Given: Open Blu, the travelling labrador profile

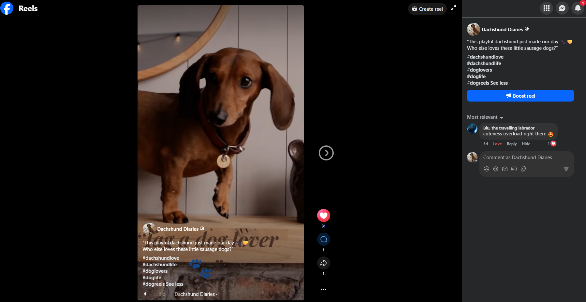Looking at the screenshot, I should [x=509, y=128].
